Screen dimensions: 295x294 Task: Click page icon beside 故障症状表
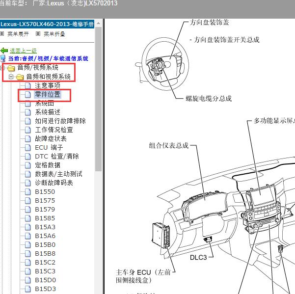[x=27, y=138]
